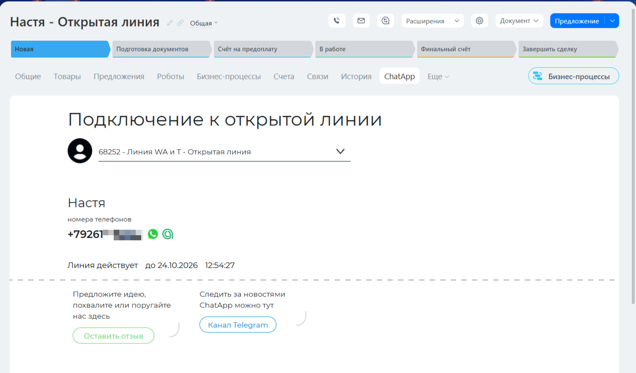Open the chat message icon
The width and height of the screenshot is (636, 373).
point(385,21)
